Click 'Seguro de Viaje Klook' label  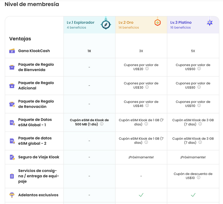click(x=39, y=157)
